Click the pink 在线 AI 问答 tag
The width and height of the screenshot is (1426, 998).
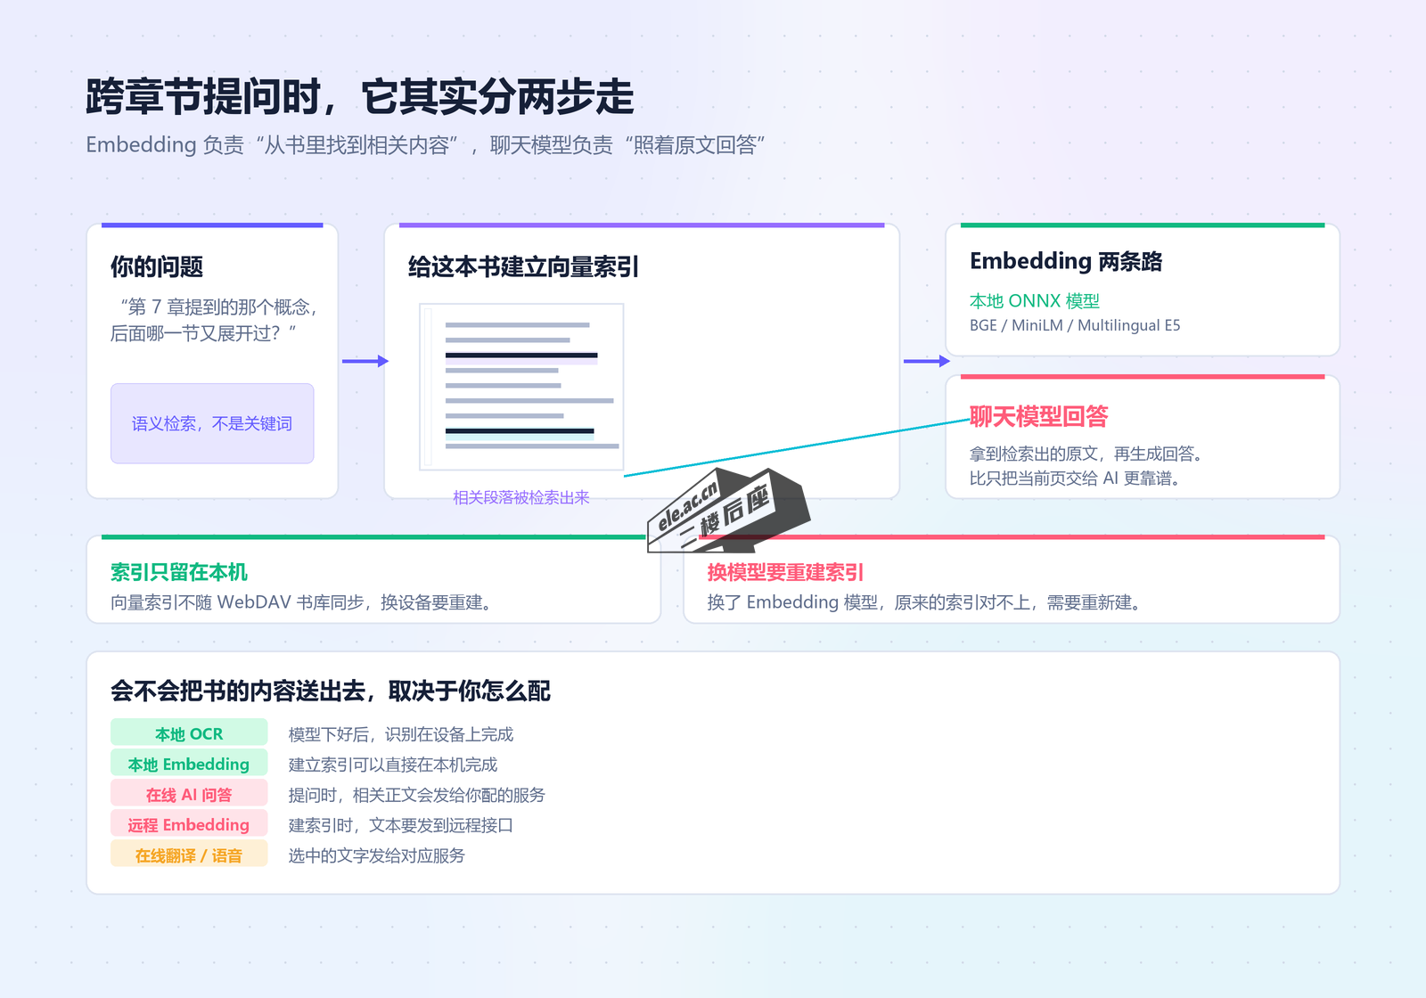coord(189,794)
